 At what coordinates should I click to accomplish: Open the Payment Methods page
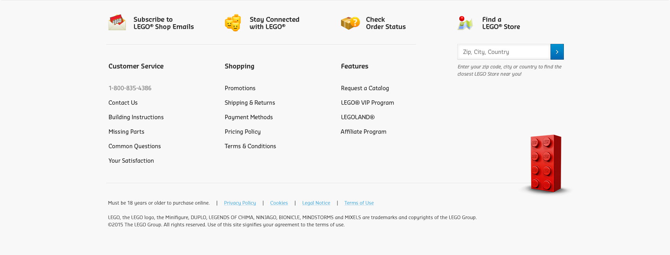point(249,117)
